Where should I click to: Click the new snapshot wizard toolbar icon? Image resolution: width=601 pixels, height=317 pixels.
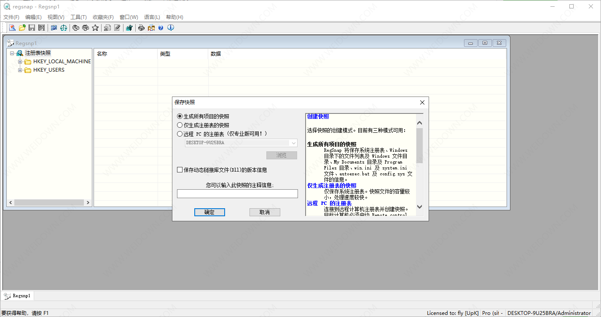click(13, 28)
